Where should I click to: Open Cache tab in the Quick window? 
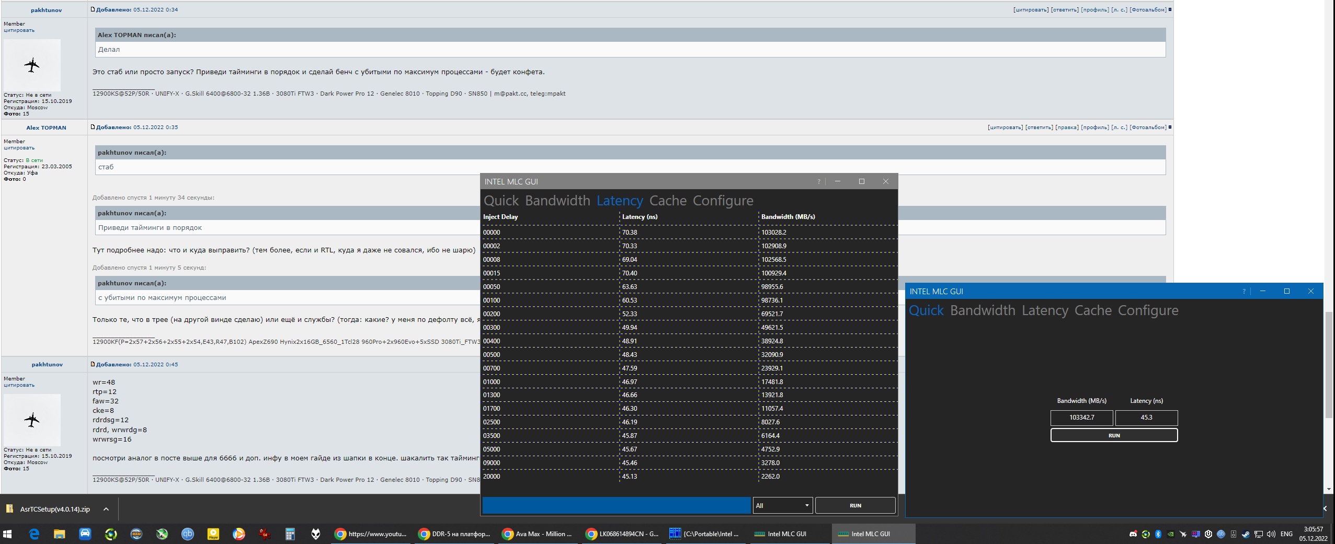pyautogui.click(x=1093, y=310)
